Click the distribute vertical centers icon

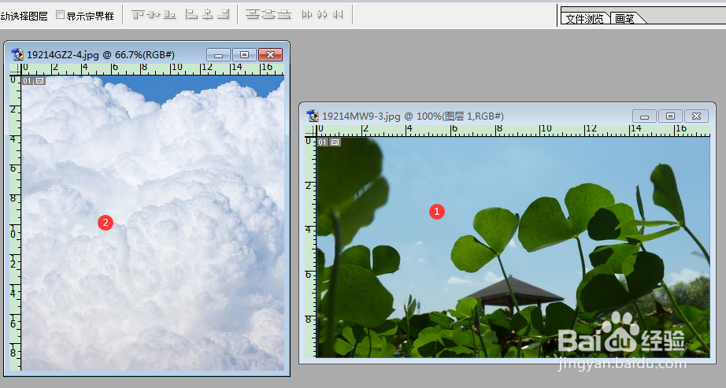269,15
